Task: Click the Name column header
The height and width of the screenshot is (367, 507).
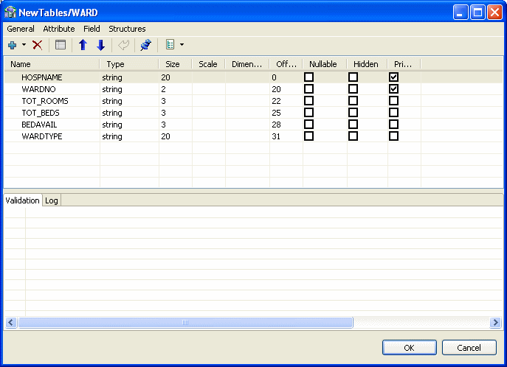Action: (52, 64)
